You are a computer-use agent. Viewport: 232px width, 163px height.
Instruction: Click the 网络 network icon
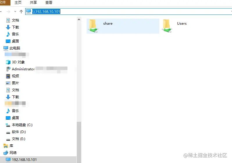pyautogui.click(x=6, y=153)
